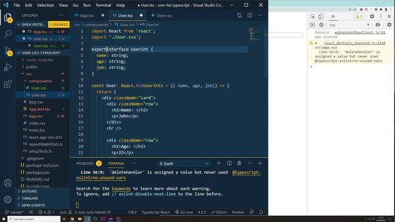Collapse the Open Editors section
This screenshot has height=222, width=395.
tap(19, 25)
